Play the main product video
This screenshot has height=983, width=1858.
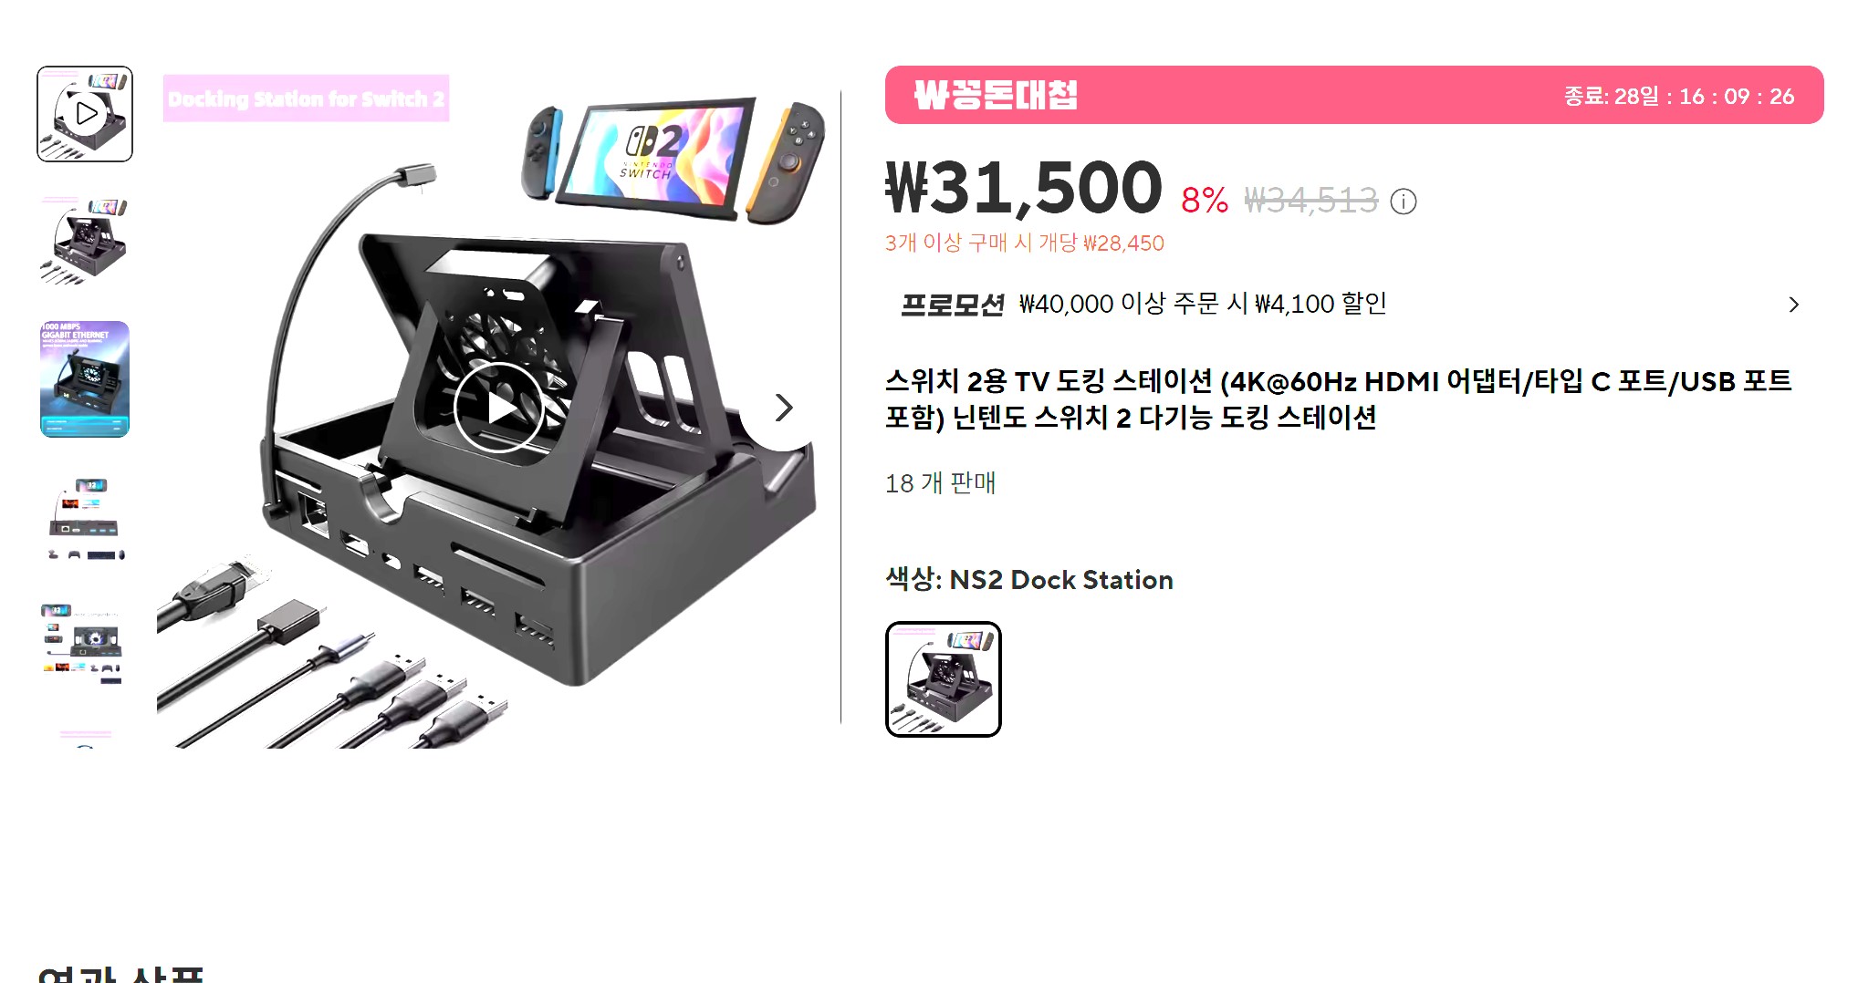click(499, 408)
